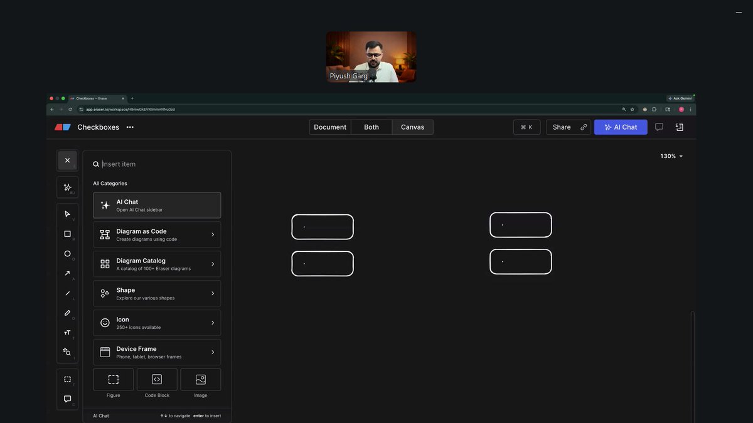Select the Move tool in the left toolbar
Screen dimensions: 753x423
click(67, 214)
